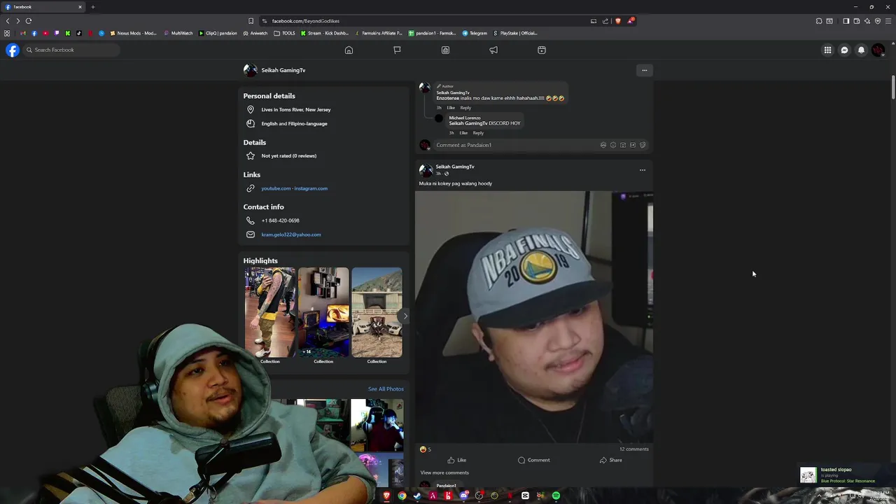Open the TOOLS bookmarks folder

285,33
